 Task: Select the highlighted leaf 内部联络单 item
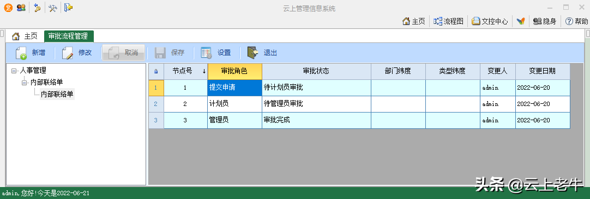[57, 94]
